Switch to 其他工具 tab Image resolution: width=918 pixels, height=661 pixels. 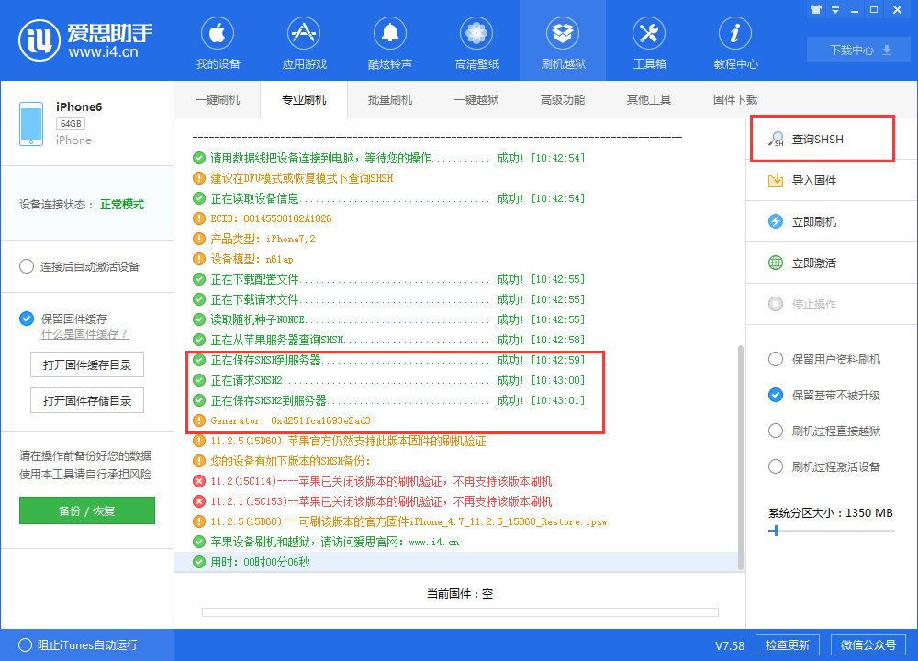649,99
